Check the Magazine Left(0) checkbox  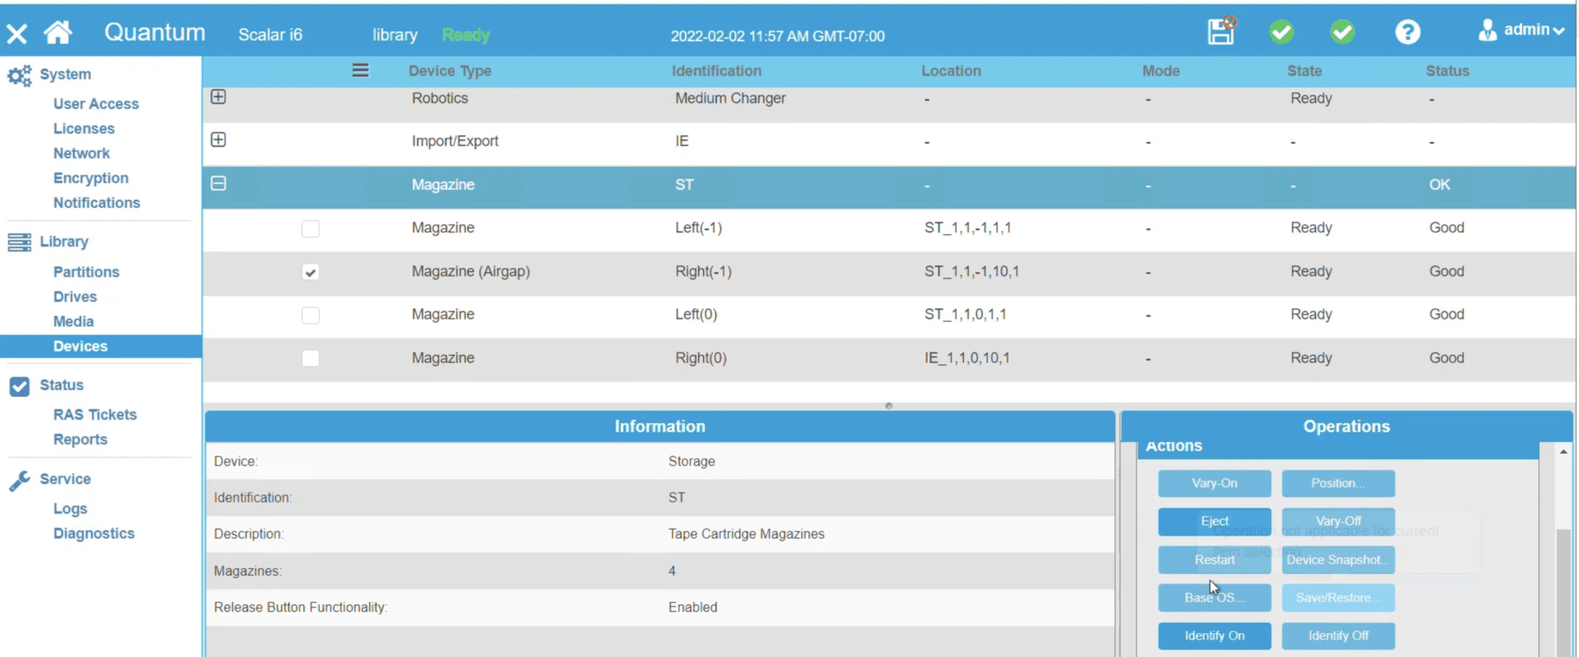[310, 315]
